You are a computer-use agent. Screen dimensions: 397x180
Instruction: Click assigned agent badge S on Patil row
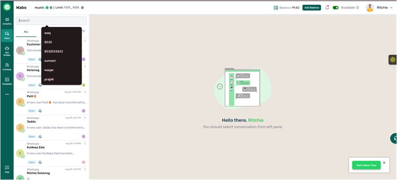84,111
